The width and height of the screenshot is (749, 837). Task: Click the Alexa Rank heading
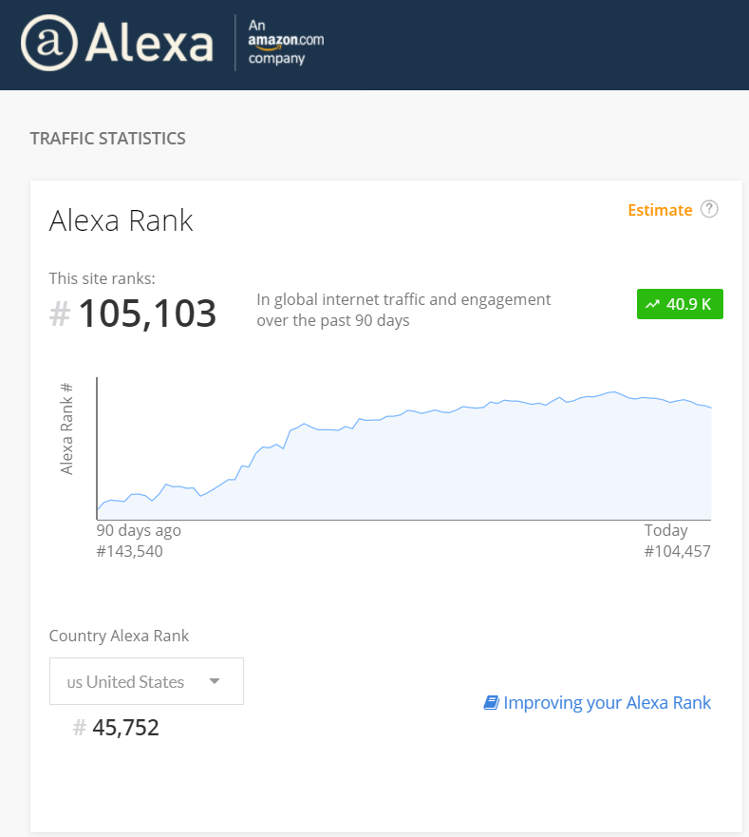(x=122, y=220)
